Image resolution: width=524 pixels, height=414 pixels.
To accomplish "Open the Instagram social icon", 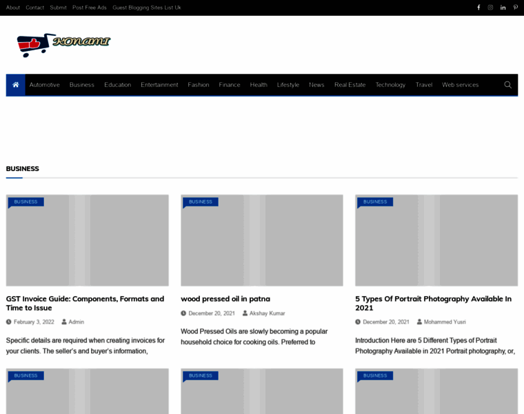I will point(490,8).
